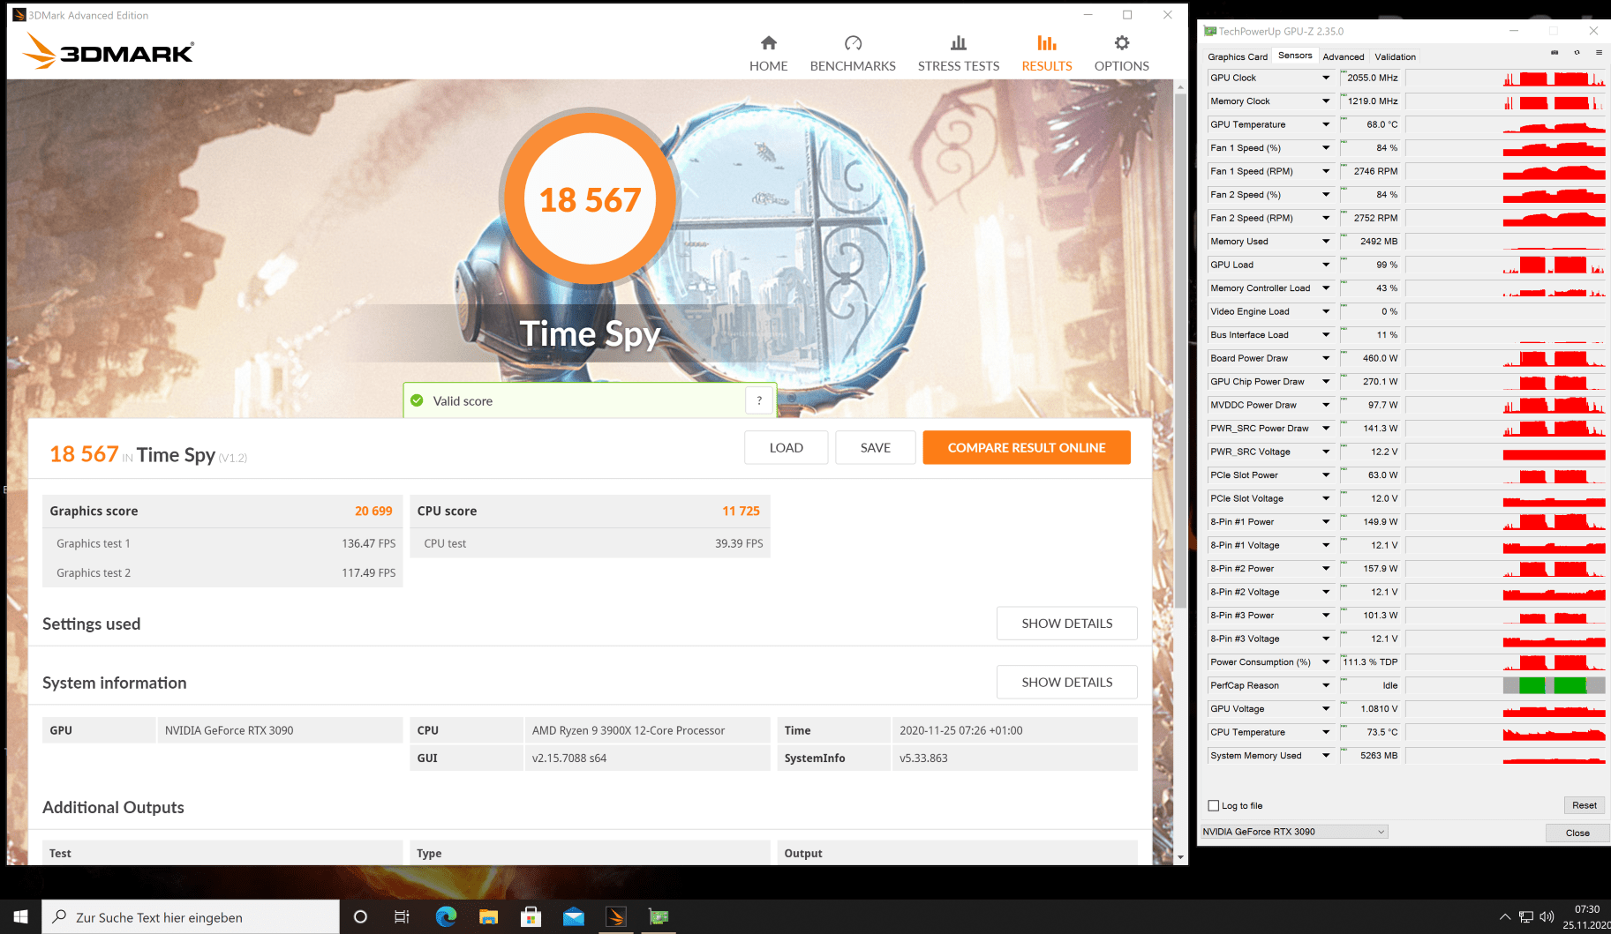Launch Microsoft Edge from the taskbar
This screenshot has width=1611, height=934.
coord(446,917)
